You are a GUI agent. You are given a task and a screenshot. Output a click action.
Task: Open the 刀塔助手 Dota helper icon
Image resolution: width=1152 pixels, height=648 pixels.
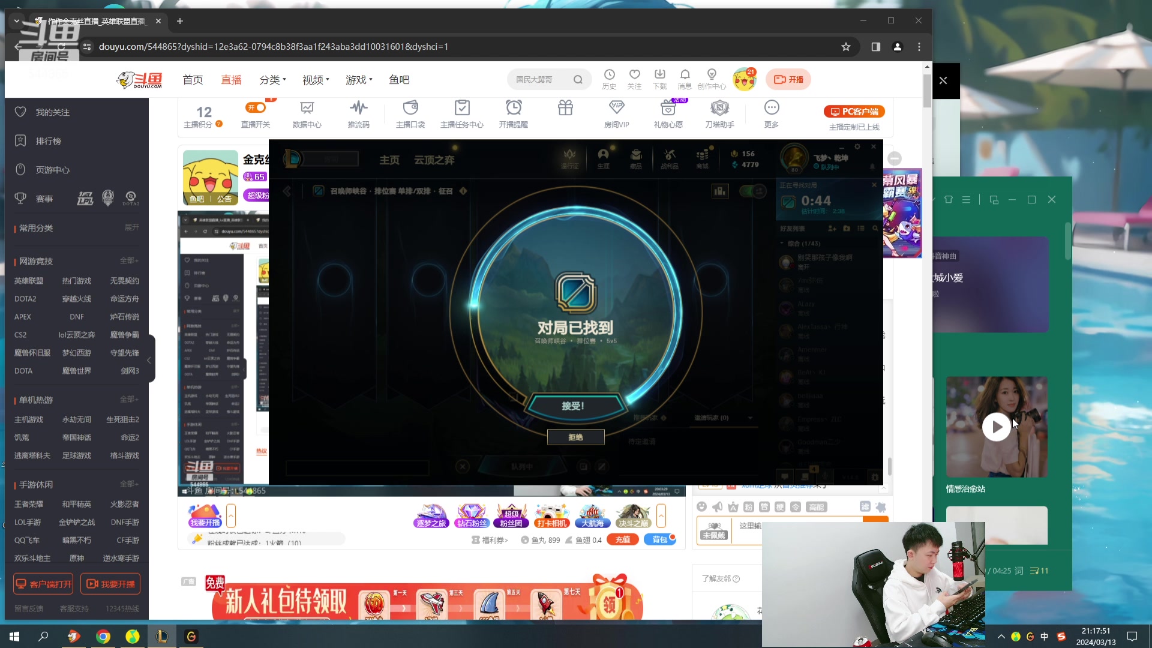coord(719,114)
